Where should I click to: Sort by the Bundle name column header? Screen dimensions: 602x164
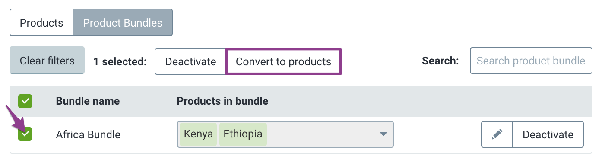[x=88, y=101]
